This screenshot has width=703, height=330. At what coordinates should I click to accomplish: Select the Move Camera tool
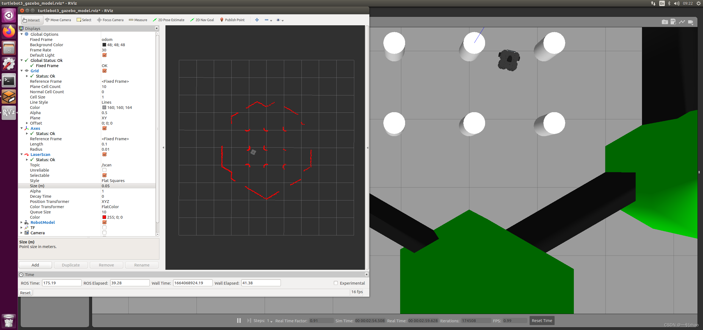[x=58, y=20]
